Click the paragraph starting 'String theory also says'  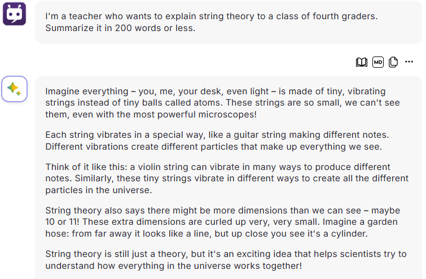(x=222, y=222)
